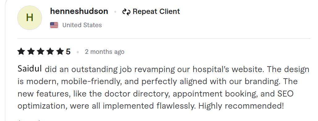Click the Repeat Client arrows icon

[x=126, y=12]
